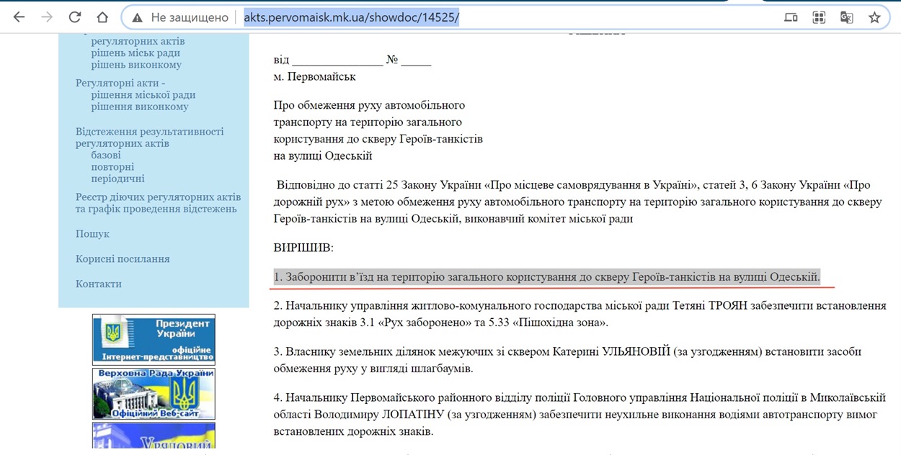The width and height of the screenshot is (901, 455).
Task: Go back using the browser back arrow
Action: [19, 17]
